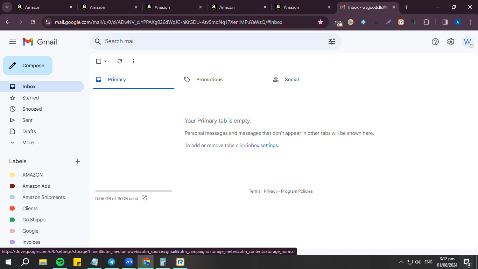Click the storage usage progress bar
Image resolution: width=478 pixels, height=269 pixels.
pyautogui.click(x=134, y=191)
